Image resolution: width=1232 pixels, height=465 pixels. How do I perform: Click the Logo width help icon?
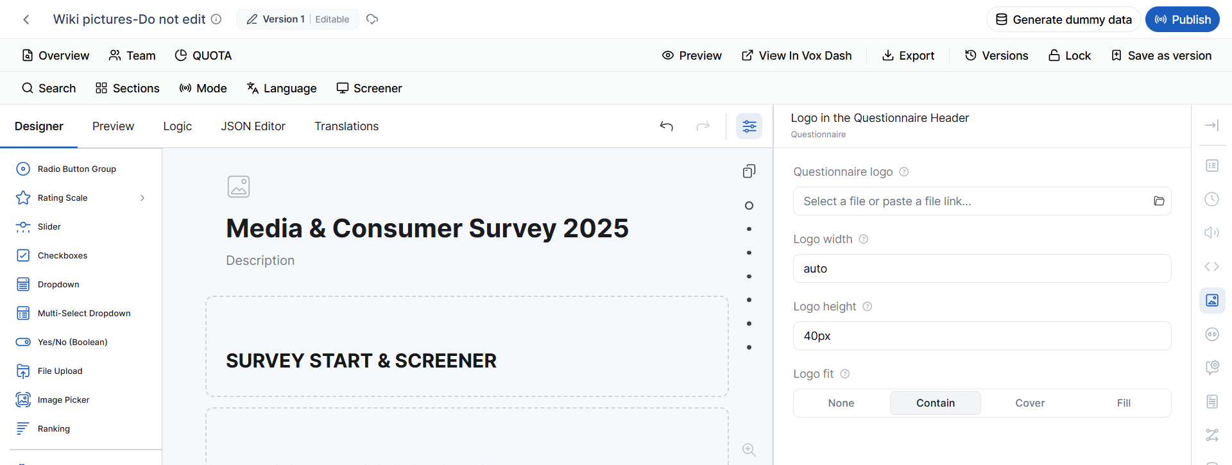(864, 239)
